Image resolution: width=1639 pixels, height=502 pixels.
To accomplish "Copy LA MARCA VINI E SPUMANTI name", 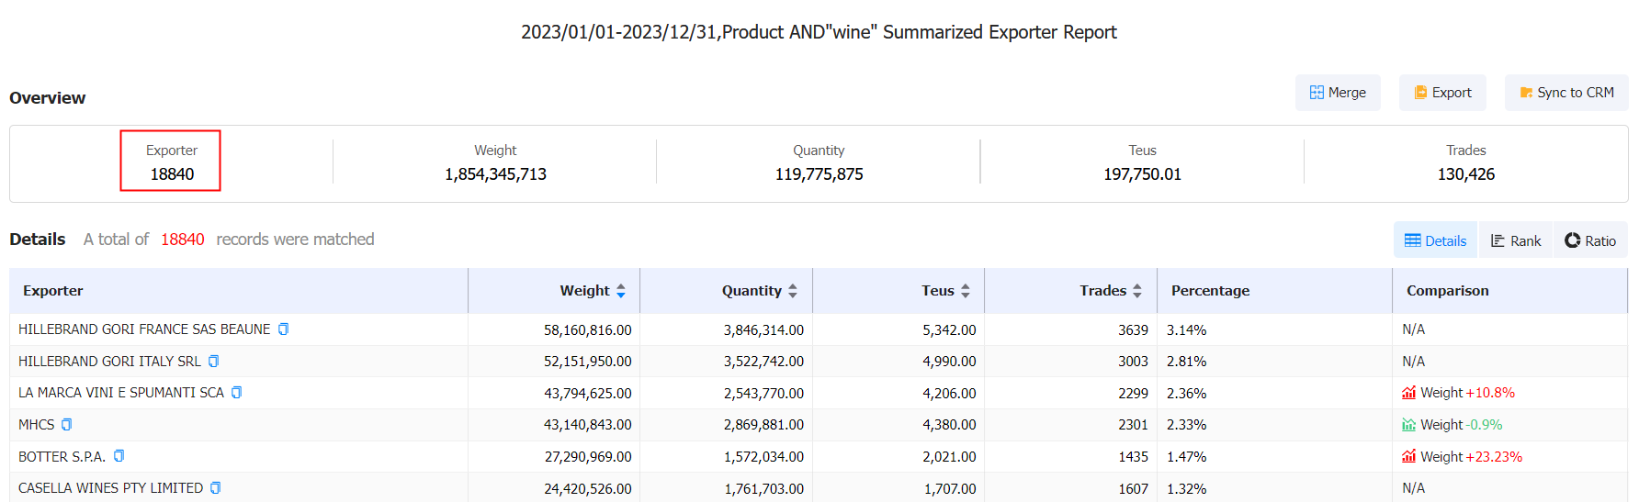I will pos(236,393).
